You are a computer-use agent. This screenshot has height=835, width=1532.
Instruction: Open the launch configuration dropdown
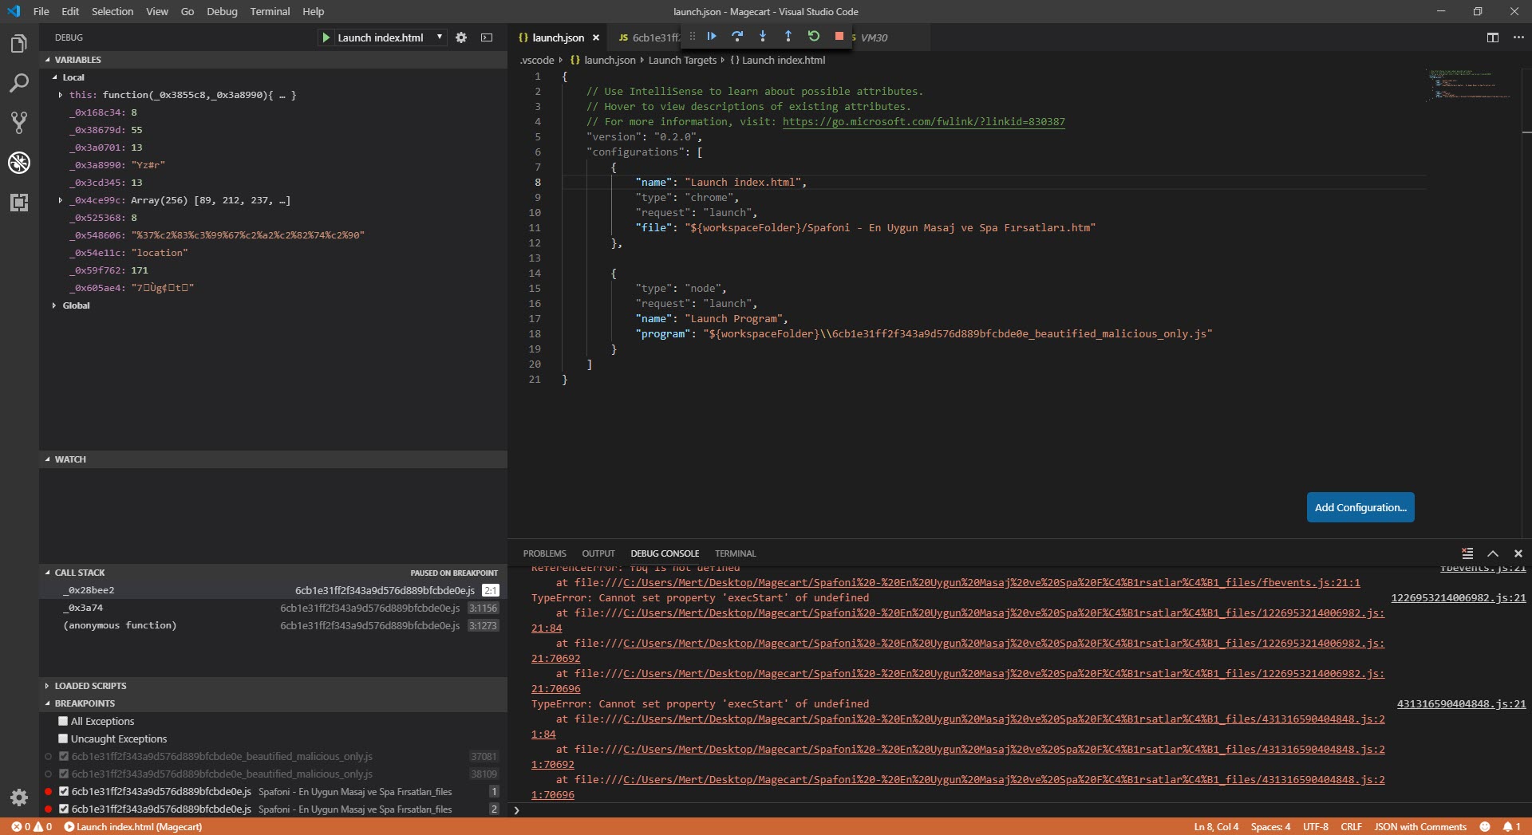(x=391, y=37)
